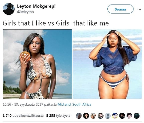Open the eighth liker avatar with pale face
The image size is (144, 123).
tap(129, 116)
